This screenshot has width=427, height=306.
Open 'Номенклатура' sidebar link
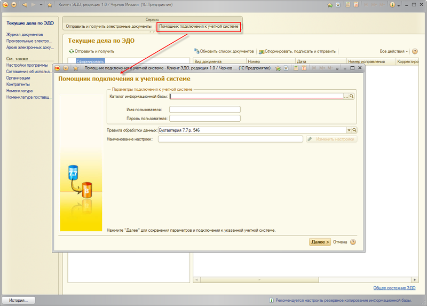click(19, 91)
